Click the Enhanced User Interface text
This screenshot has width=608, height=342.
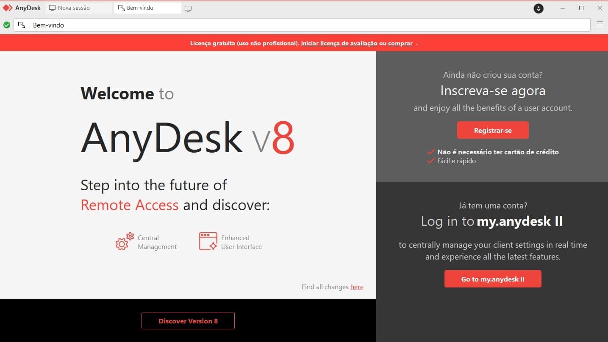pos(242,242)
